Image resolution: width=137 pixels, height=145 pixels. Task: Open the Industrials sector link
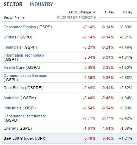coord(12,108)
